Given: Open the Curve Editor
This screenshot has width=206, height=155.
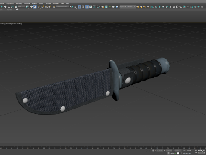Looking at the screenshot, I should (x=91, y=7).
